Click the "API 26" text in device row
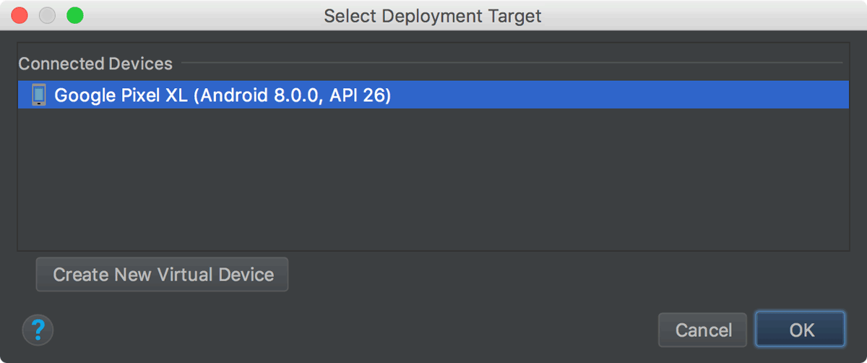This screenshot has height=363, width=867. tap(361, 95)
